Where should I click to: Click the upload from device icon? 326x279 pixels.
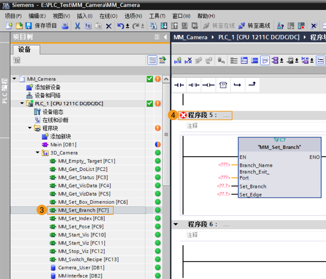[174, 26]
